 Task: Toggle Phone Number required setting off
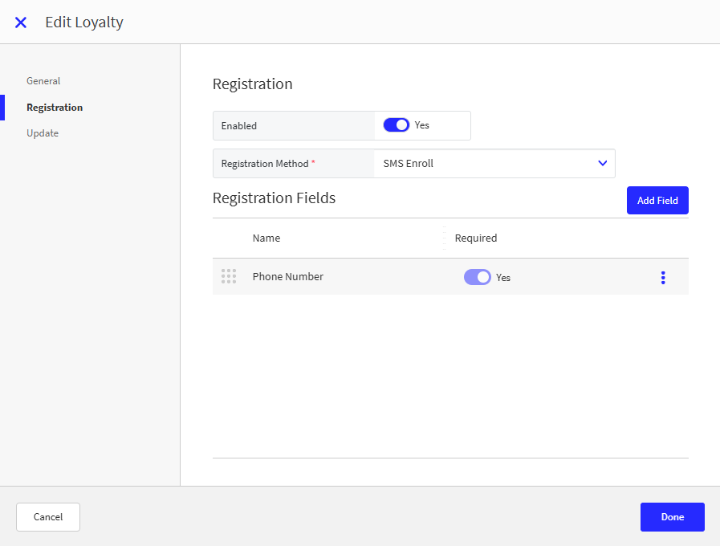[477, 276]
